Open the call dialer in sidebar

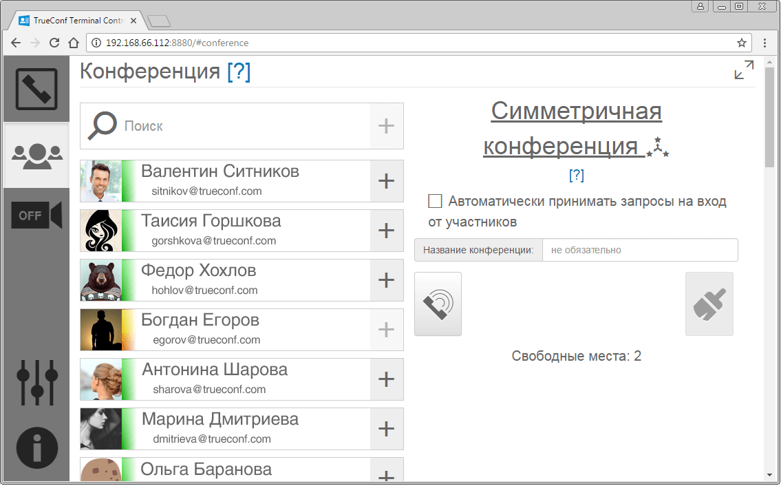tap(36, 89)
